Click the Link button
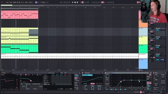Screen dimensions: 168x94 click(7, 2)
